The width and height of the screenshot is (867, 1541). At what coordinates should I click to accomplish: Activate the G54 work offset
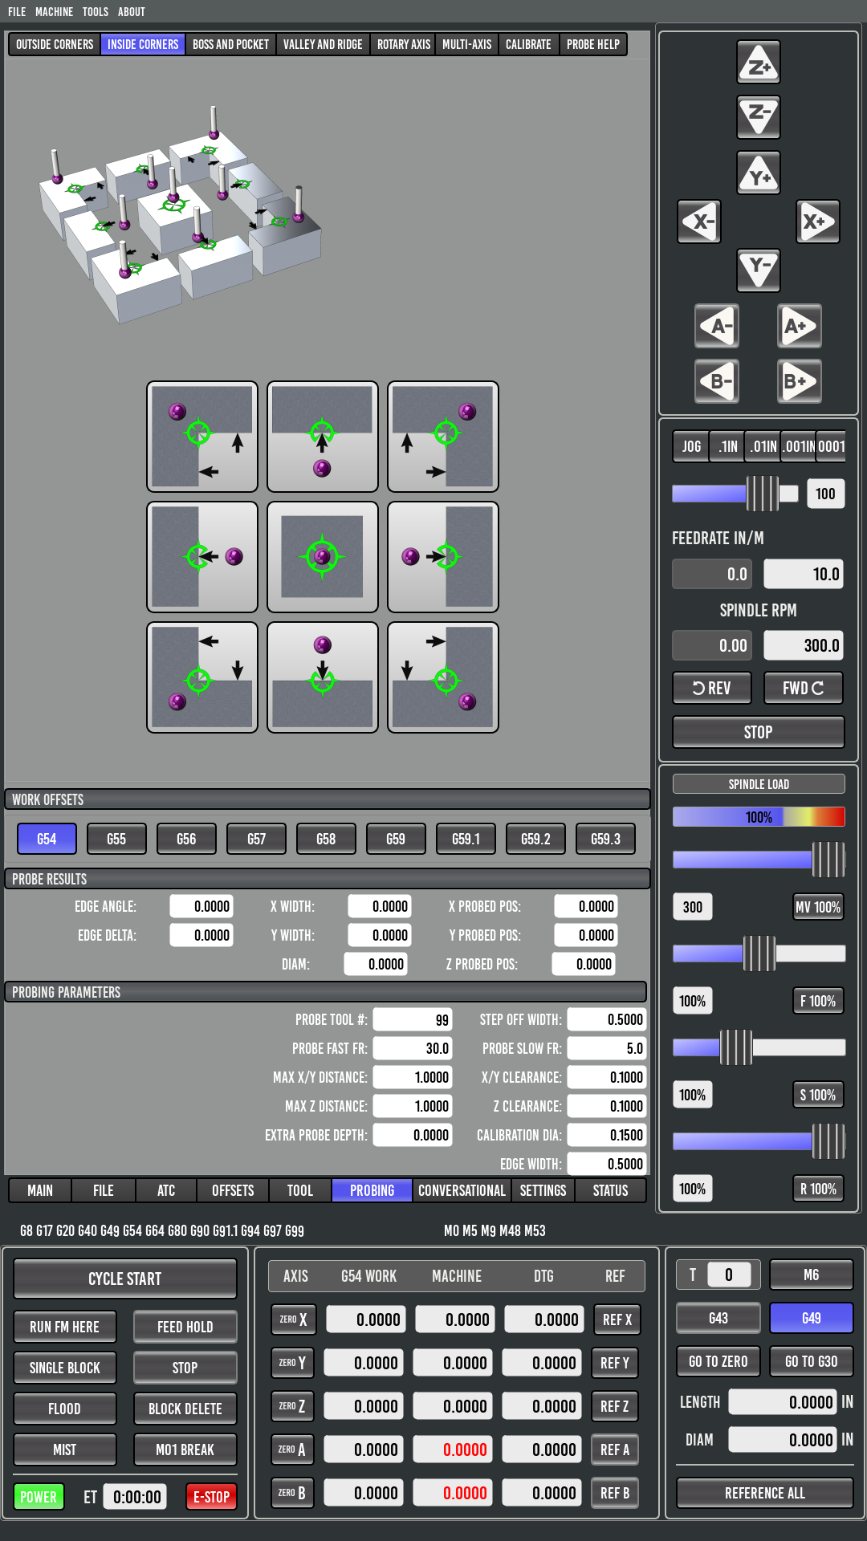47,839
